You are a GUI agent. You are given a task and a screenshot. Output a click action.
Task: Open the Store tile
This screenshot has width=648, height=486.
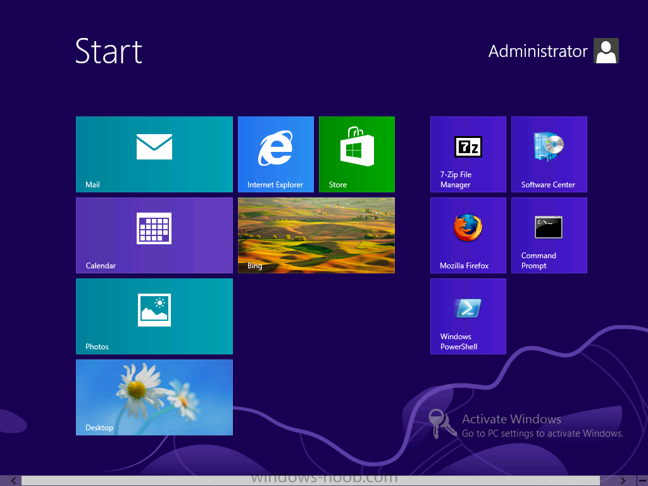point(357,154)
